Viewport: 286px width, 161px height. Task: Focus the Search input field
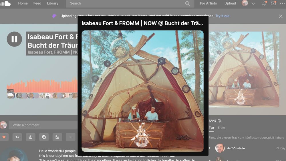[130, 3]
